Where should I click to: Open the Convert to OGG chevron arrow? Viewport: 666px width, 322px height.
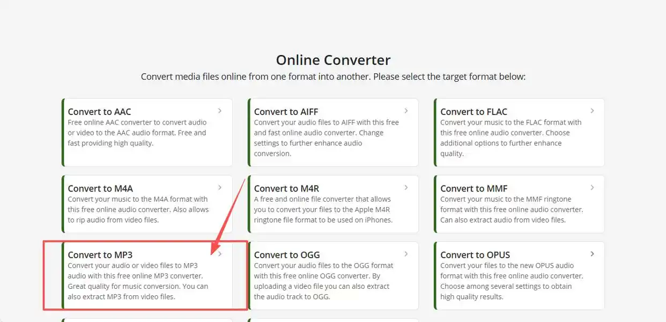[x=406, y=254]
